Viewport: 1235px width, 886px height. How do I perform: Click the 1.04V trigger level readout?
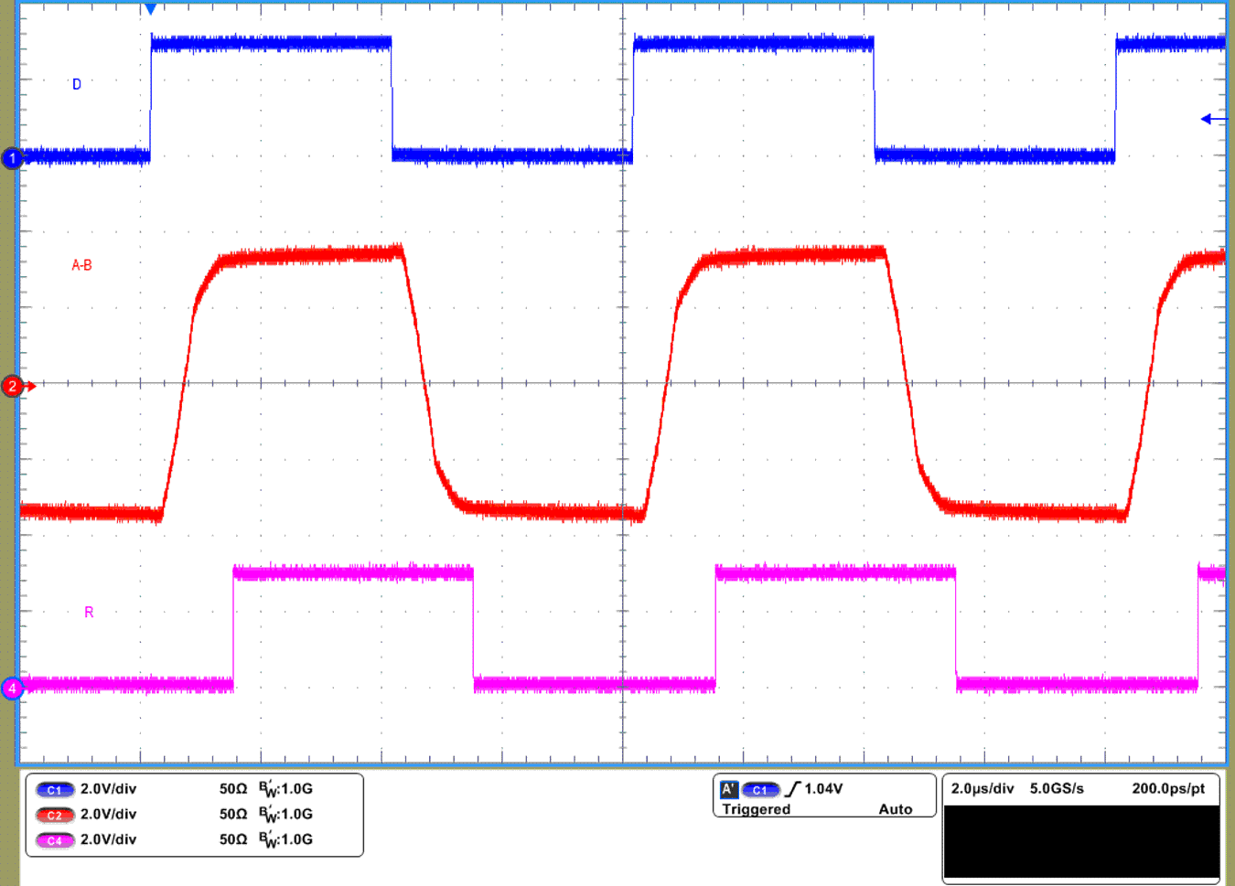pyautogui.click(x=825, y=787)
